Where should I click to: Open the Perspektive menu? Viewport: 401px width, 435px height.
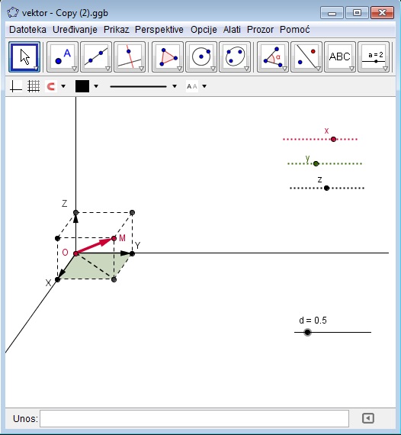point(159,30)
